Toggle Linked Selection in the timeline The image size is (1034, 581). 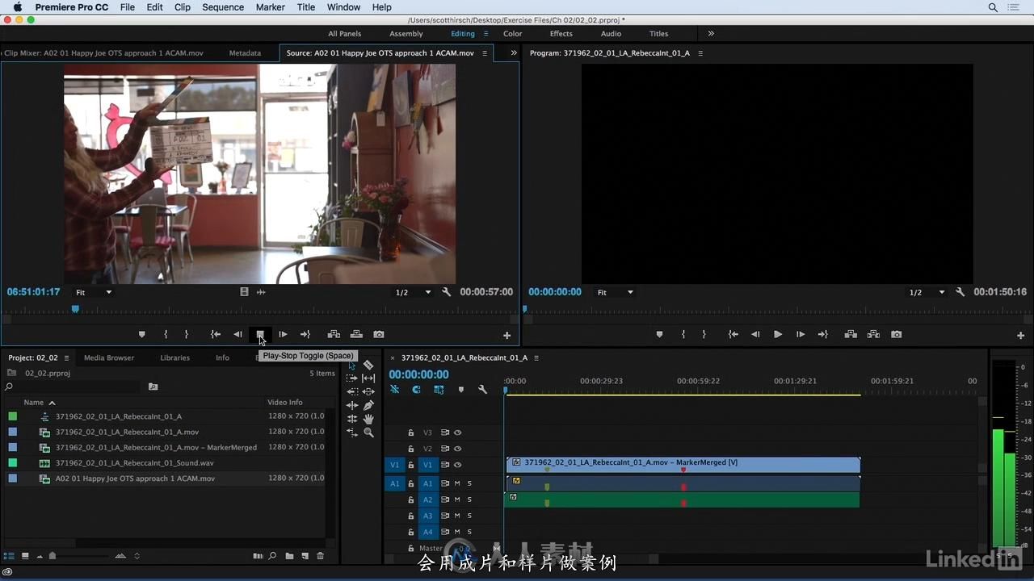(439, 390)
